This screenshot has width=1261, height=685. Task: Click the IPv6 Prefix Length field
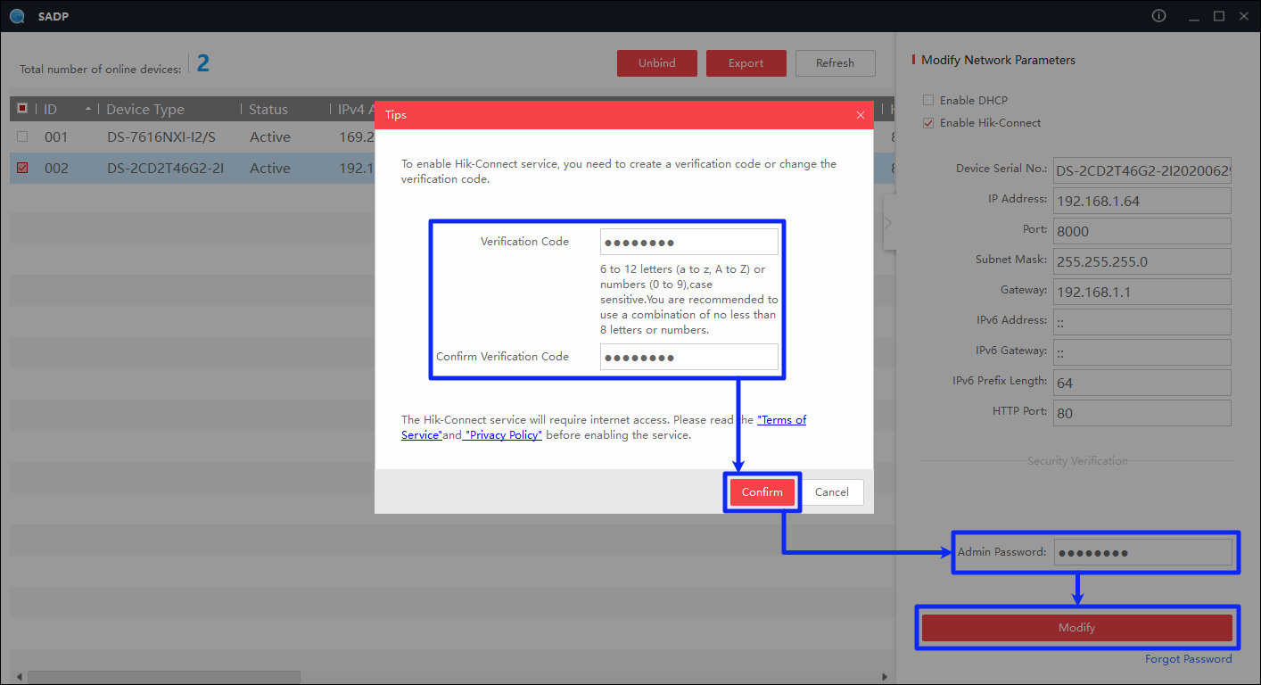[x=1142, y=383]
